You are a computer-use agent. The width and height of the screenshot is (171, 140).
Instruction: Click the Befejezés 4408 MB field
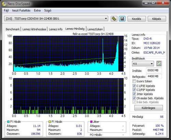click(154, 76)
